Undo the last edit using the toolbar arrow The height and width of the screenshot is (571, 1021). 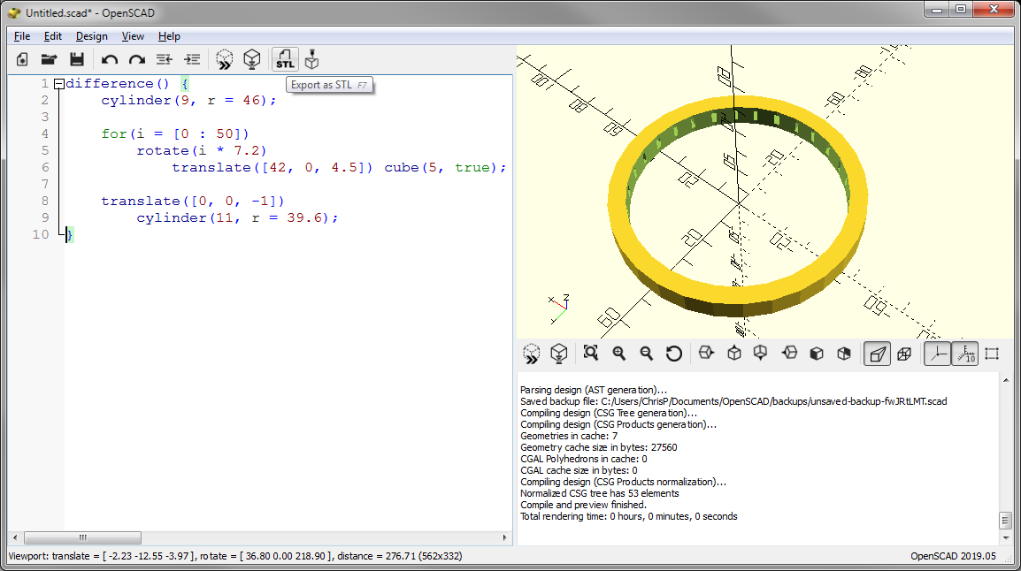[110, 59]
